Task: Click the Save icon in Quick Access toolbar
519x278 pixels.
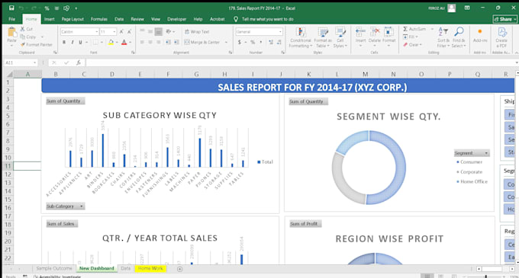Action: tap(11, 8)
